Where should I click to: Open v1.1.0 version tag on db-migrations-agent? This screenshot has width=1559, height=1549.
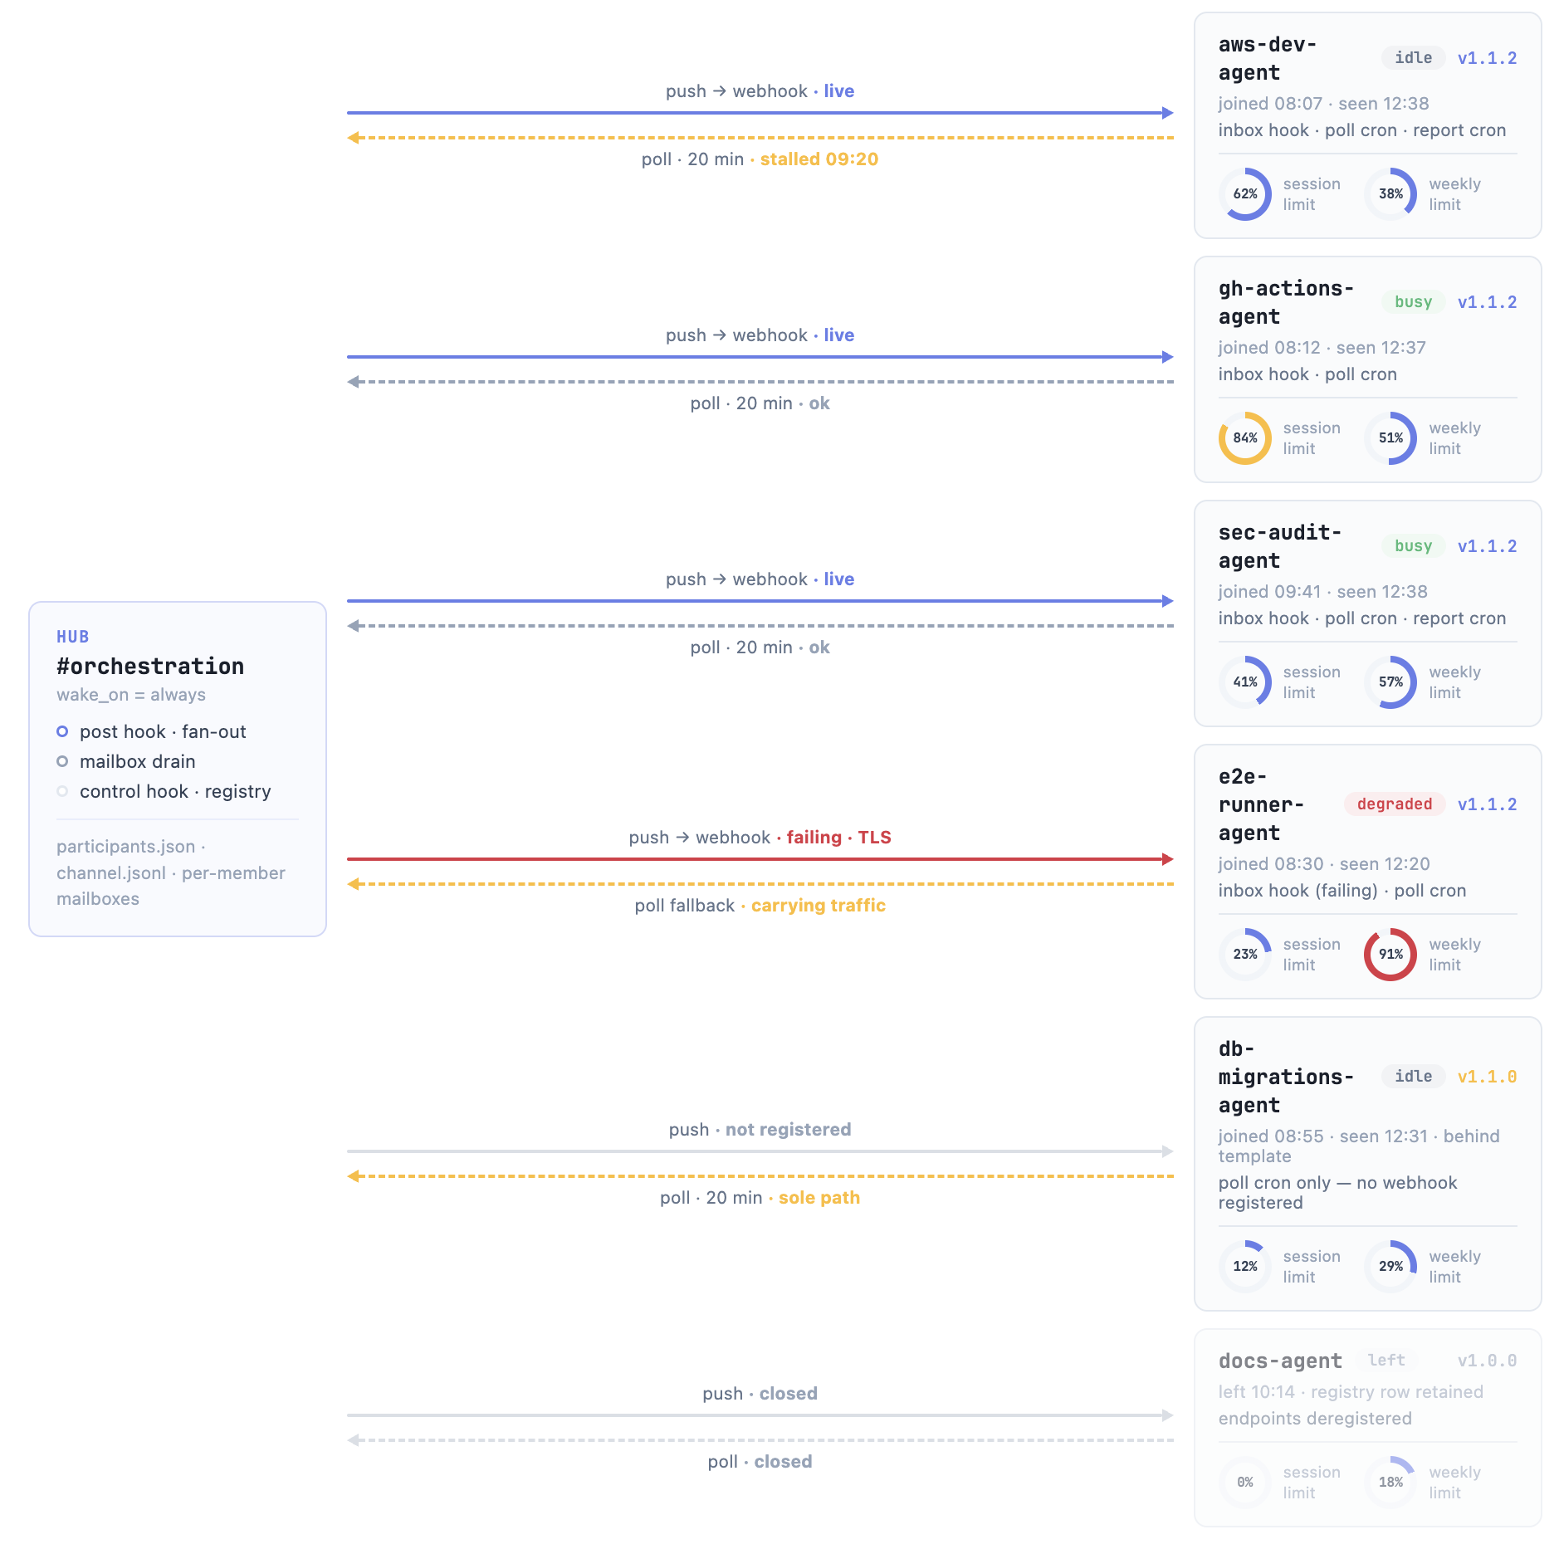[1487, 1077]
